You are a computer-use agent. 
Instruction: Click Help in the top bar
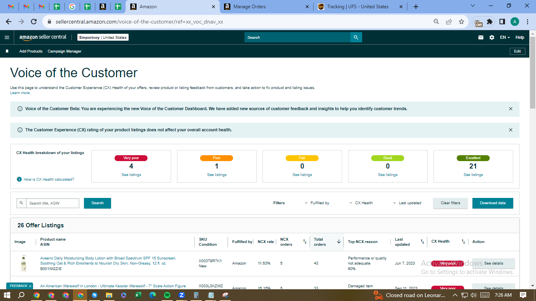pos(520,37)
